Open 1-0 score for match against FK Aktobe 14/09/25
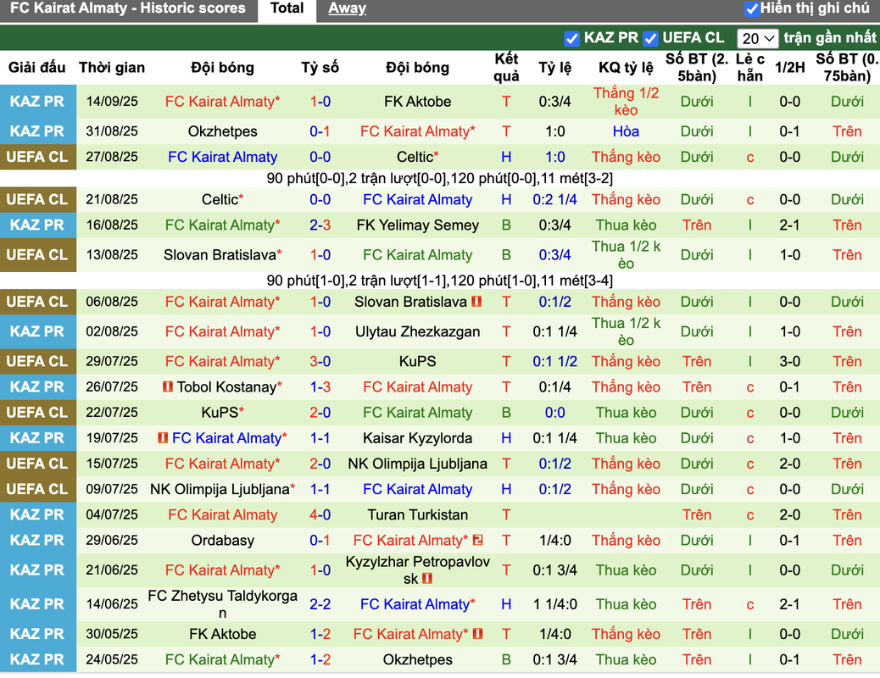This screenshot has height=678, width=880. tap(320, 102)
